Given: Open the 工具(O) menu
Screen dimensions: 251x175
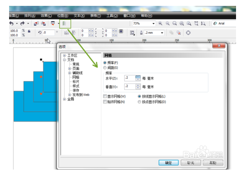Looking at the screenshot, I should coord(112,16).
